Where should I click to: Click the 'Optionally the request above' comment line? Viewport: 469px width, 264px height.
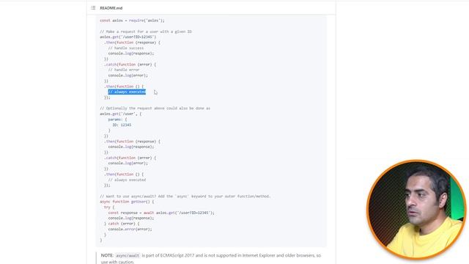[x=155, y=108]
